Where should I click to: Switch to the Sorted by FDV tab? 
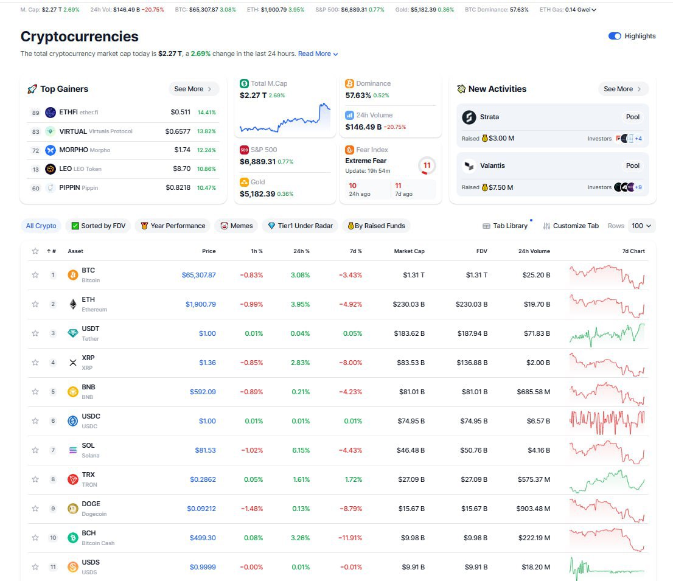[x=98, y=226]
